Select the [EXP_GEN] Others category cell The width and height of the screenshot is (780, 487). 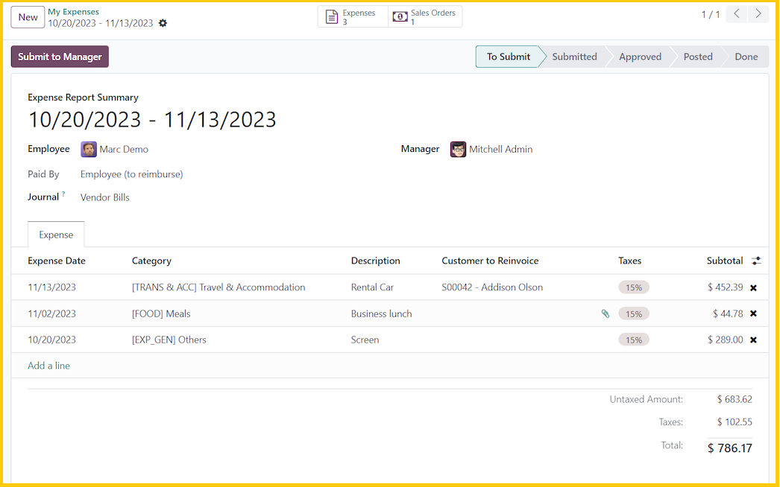pos(169,340)
